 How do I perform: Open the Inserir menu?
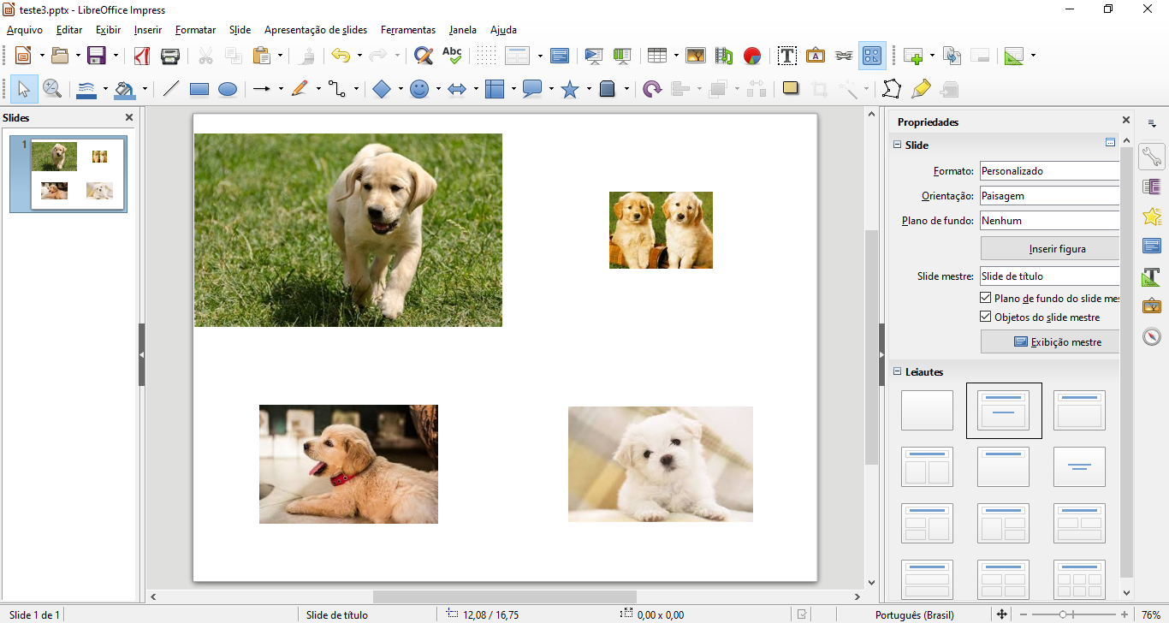147,30
